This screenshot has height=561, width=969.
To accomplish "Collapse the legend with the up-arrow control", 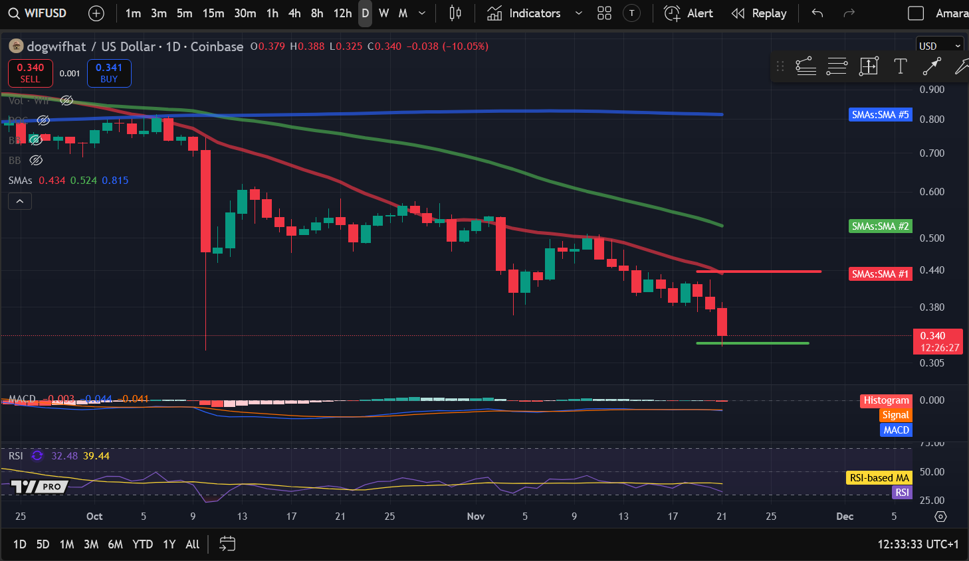I will click(x=19, y=200).
